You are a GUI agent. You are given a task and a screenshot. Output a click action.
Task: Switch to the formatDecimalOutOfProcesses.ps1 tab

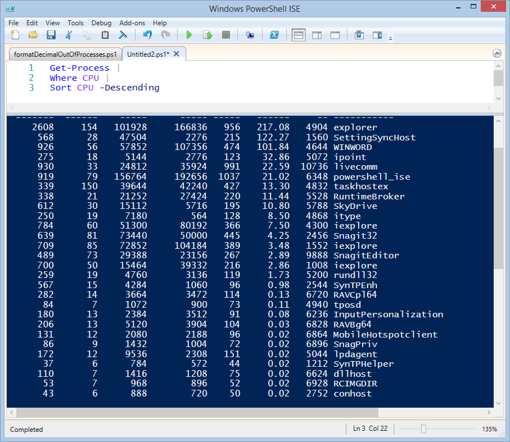(x=65, y=54)
